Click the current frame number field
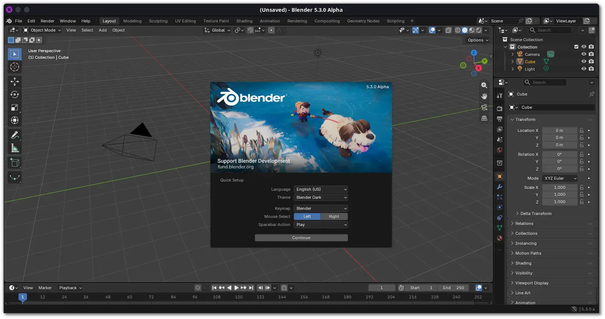The image size is (605, 319). (x=382, y=288)
